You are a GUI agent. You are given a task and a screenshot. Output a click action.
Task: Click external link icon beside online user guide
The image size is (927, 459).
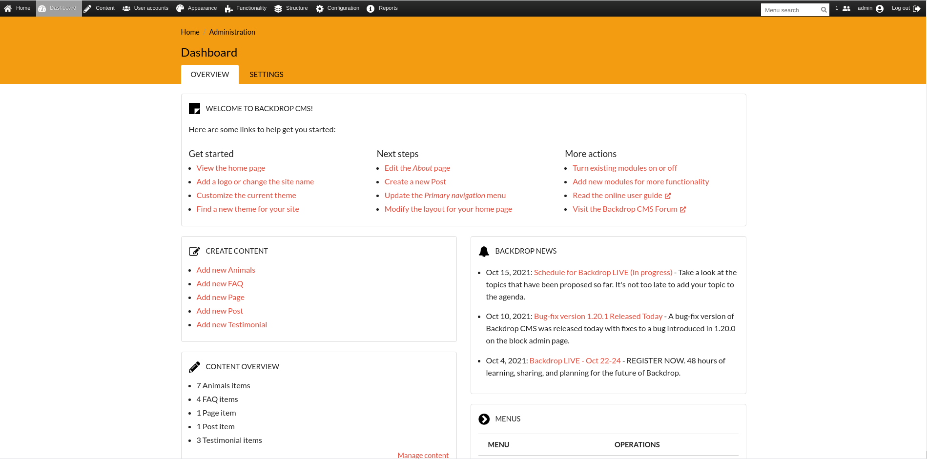click(668, 196)
